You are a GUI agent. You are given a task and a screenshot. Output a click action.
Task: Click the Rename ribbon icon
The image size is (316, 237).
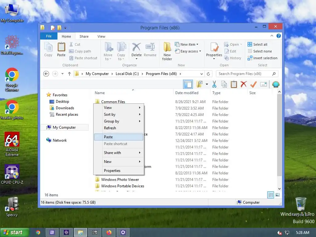(x=150, y=50)
